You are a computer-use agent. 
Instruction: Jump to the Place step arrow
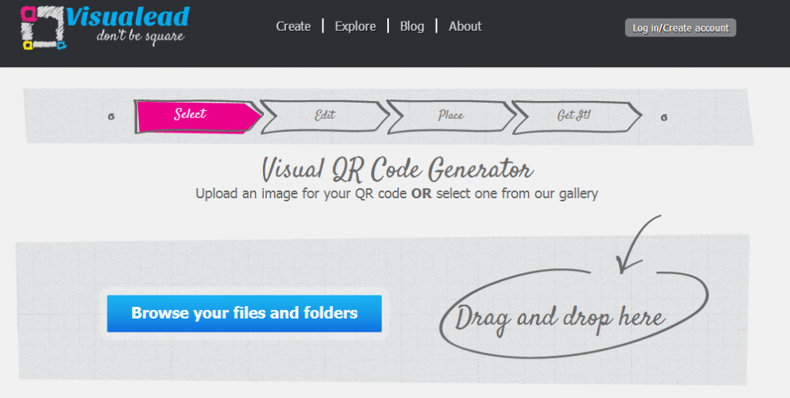point(451,116)
